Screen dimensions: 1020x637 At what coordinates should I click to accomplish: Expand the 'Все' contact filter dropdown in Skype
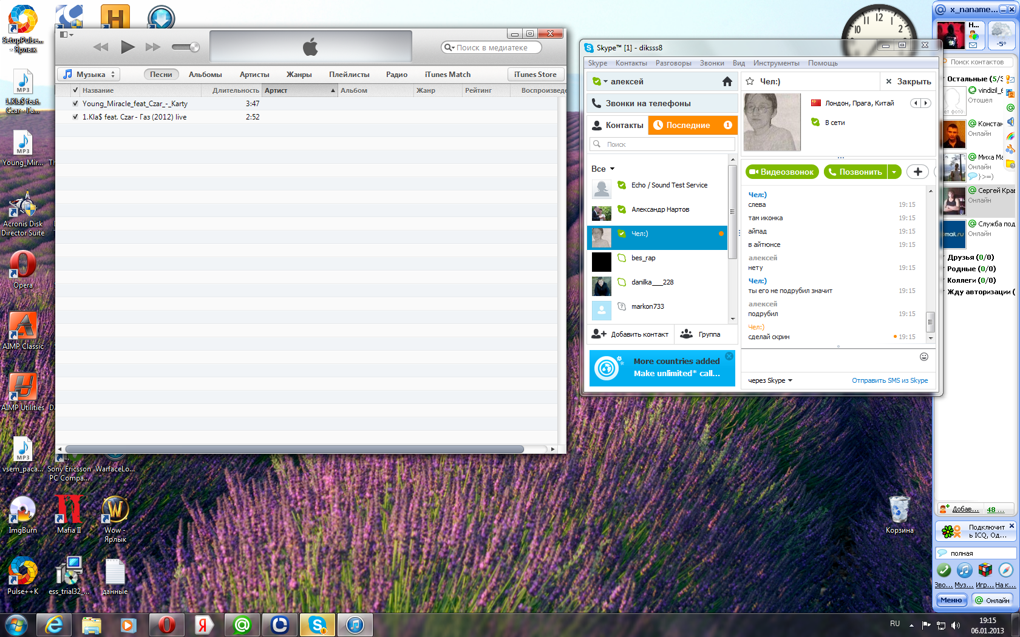(603, 169)
